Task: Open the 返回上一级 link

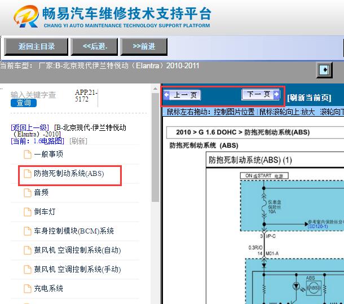Action: point(30,127)
